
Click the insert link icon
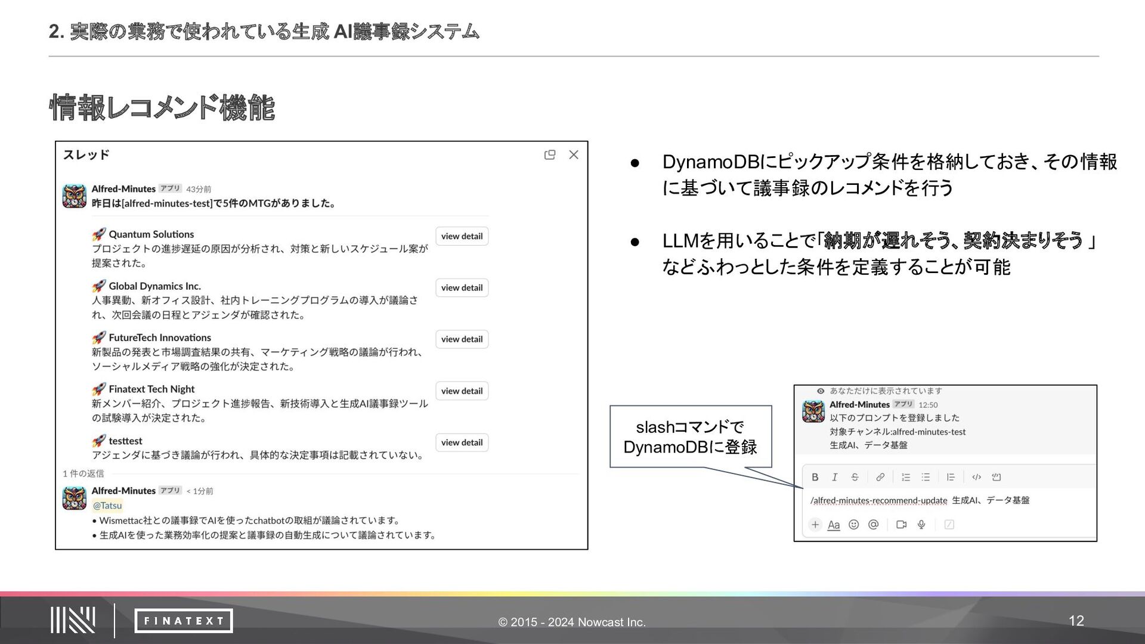[x=880, y=477]
